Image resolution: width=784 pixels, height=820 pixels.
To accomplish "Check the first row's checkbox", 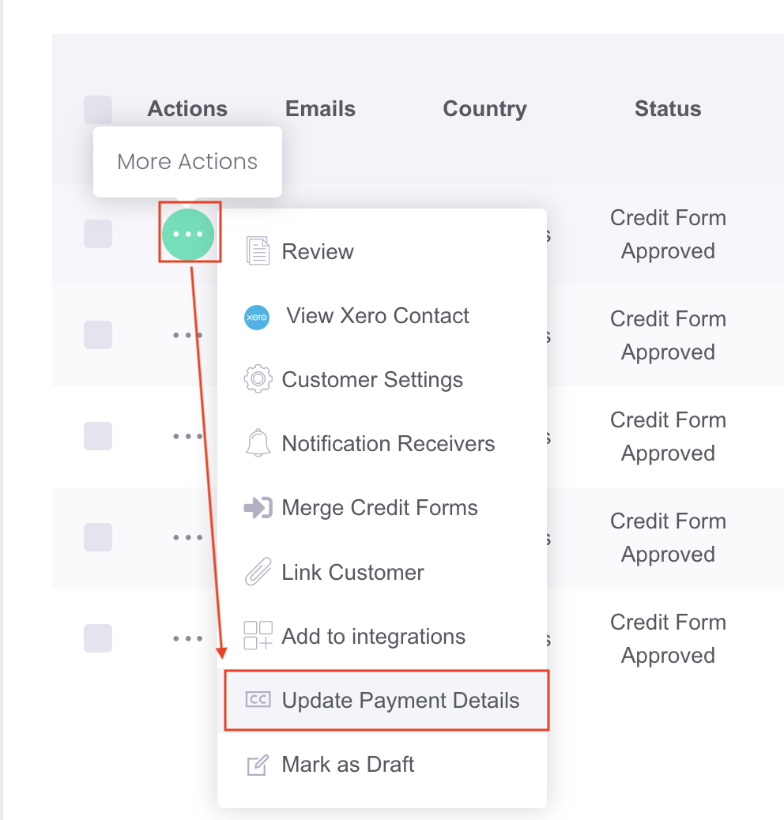I will pos(98,234).
